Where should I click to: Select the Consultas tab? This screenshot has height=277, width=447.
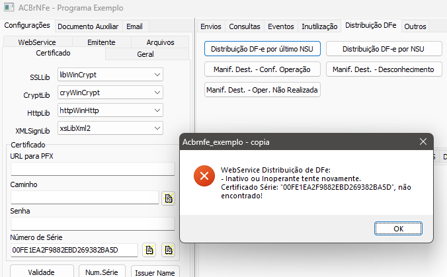tap(245, 26)
